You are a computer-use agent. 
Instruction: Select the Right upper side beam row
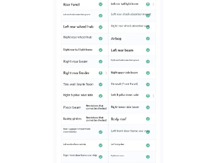click(132, 73)
